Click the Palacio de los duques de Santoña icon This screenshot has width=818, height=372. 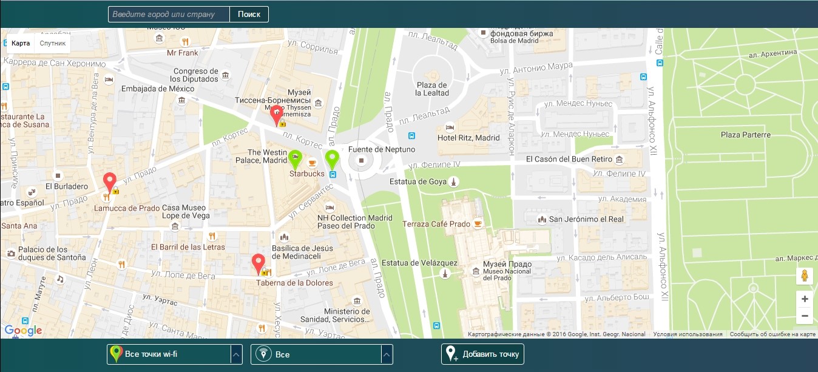click(x=11, y=254)
